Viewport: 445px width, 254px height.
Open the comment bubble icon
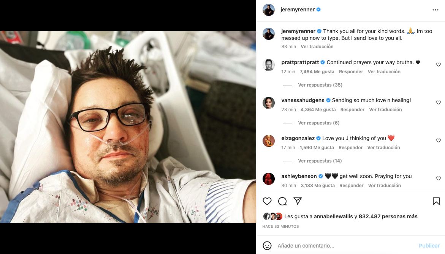point(282,201)
